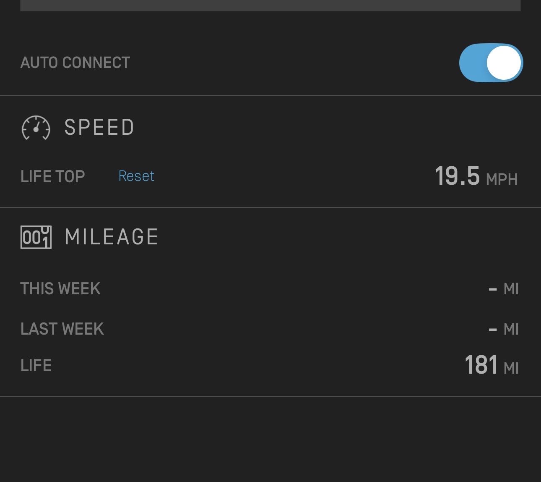This screenshot has height=482, width=541.
Task: Select the LAST WEEK row label
Action: [62, 329]
